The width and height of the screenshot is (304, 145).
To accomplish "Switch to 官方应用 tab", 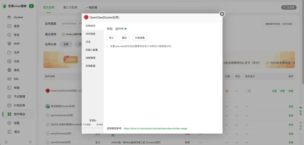I will click(x=49, y=8).
